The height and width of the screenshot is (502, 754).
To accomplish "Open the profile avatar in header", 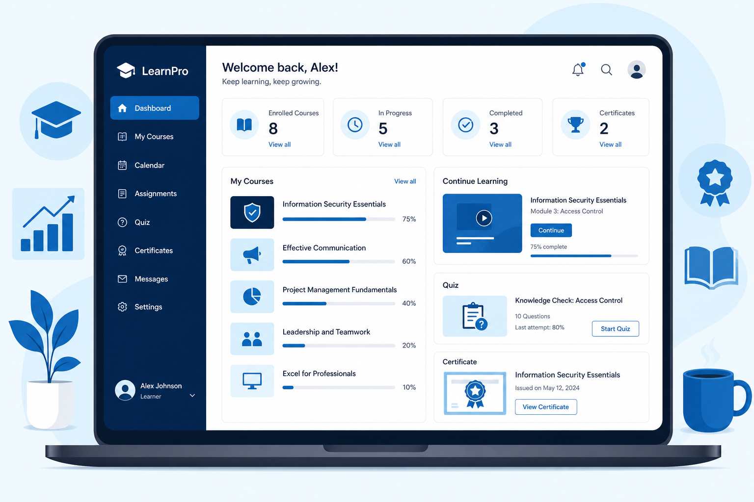I will point(637,70).
